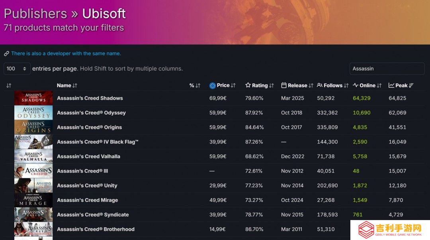Open the Assassin's Creed® Unity title link
This screenshot has width=430, height=240.
point(87,185)
